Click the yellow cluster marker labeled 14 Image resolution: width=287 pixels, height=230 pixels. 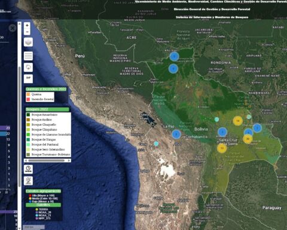point(237,121)
